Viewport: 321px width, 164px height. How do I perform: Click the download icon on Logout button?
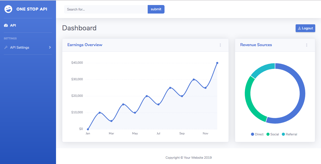(x=299, y=28)
